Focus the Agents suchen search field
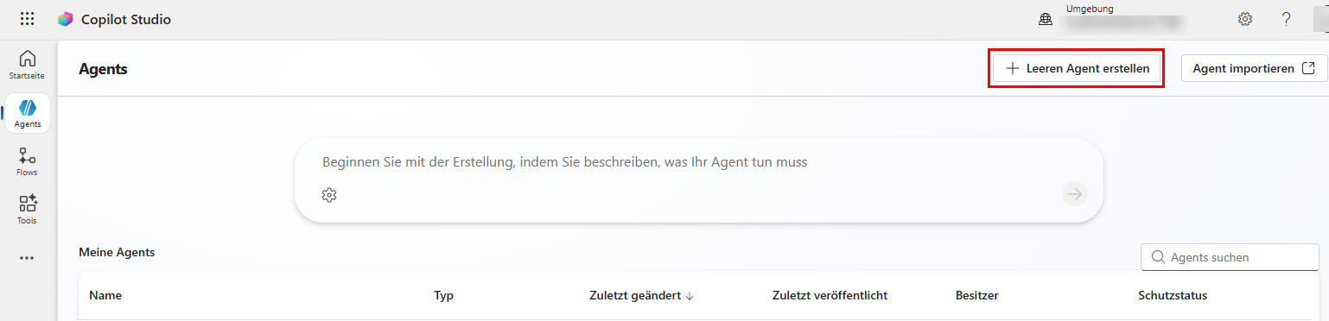Viewport: 1329px width, 321px height. pos(1230,257)
